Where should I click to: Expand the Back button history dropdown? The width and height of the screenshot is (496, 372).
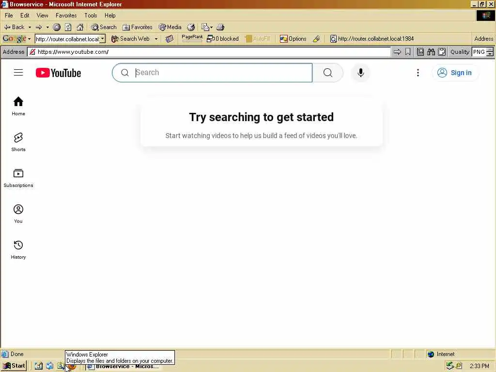tap(30, 28)
